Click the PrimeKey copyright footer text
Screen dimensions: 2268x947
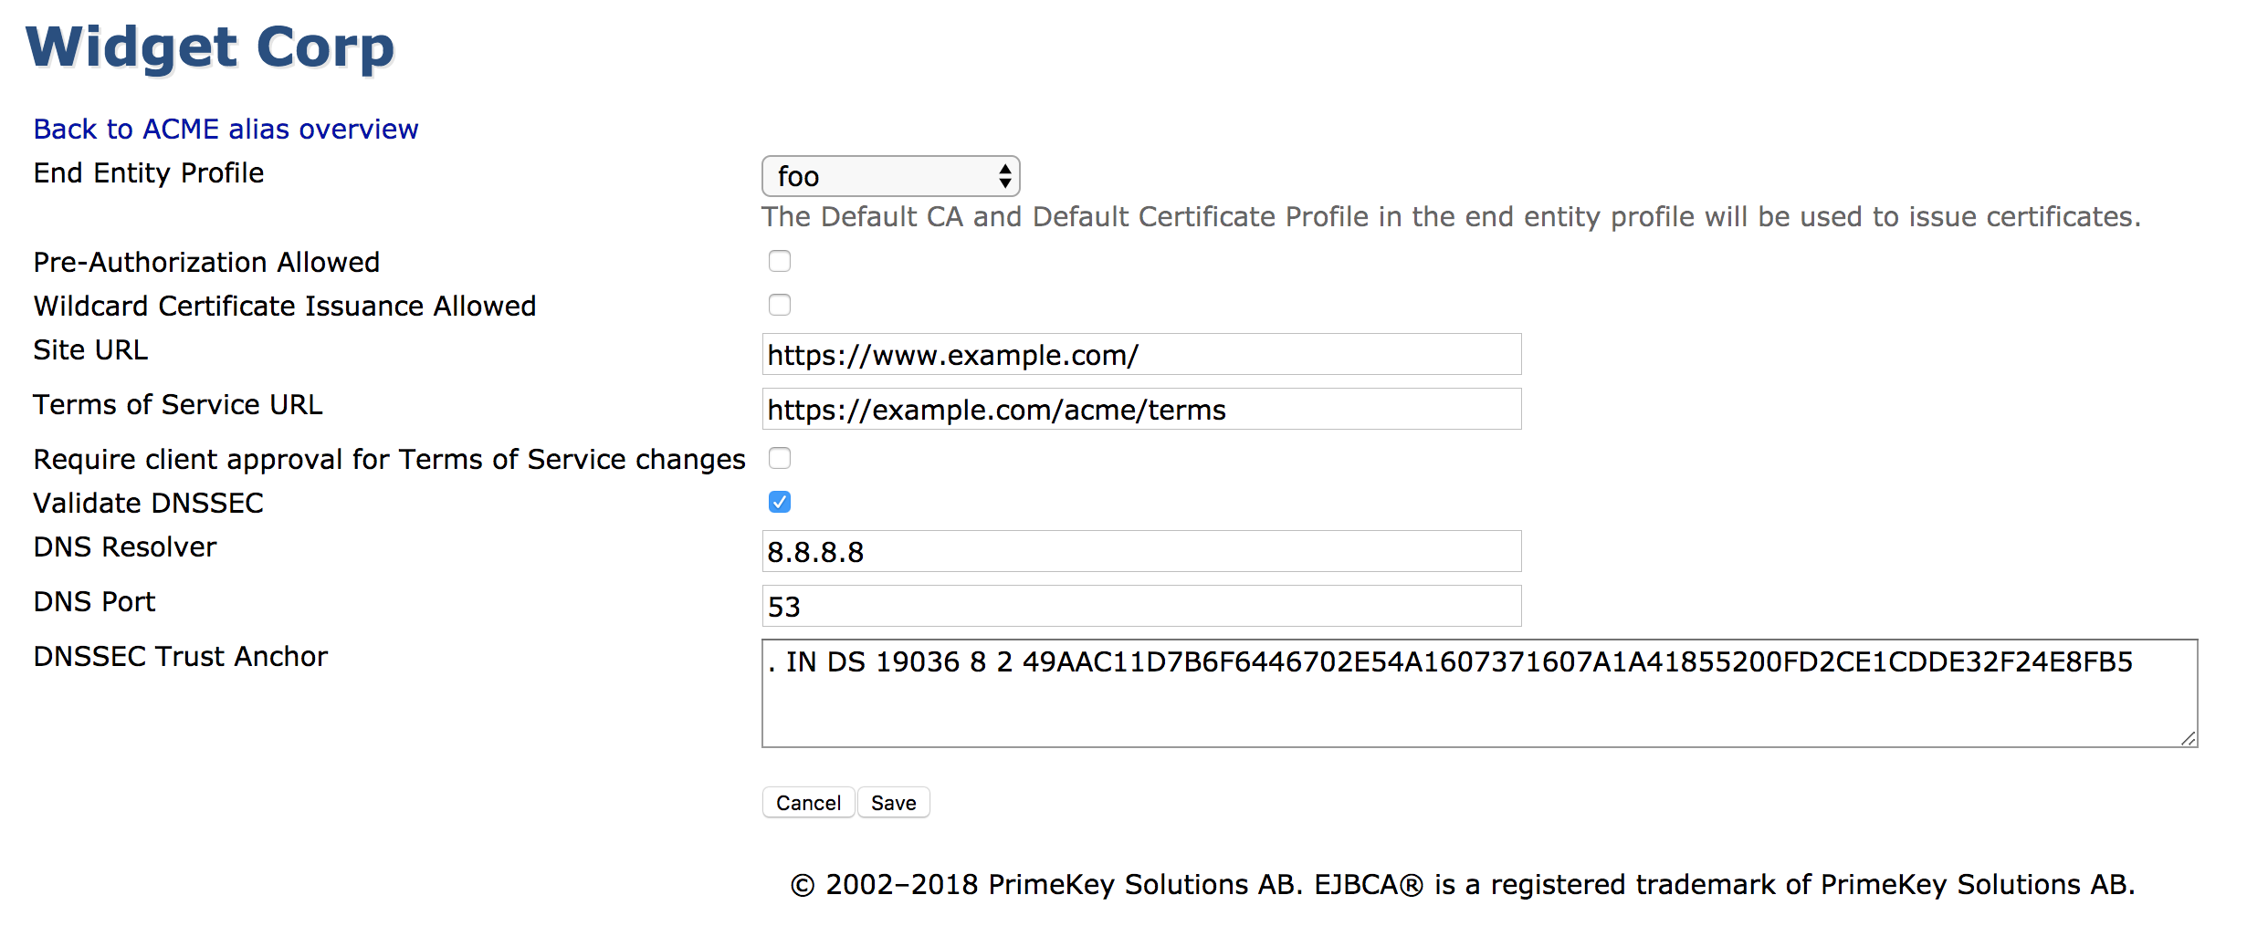pos(1462,885)
